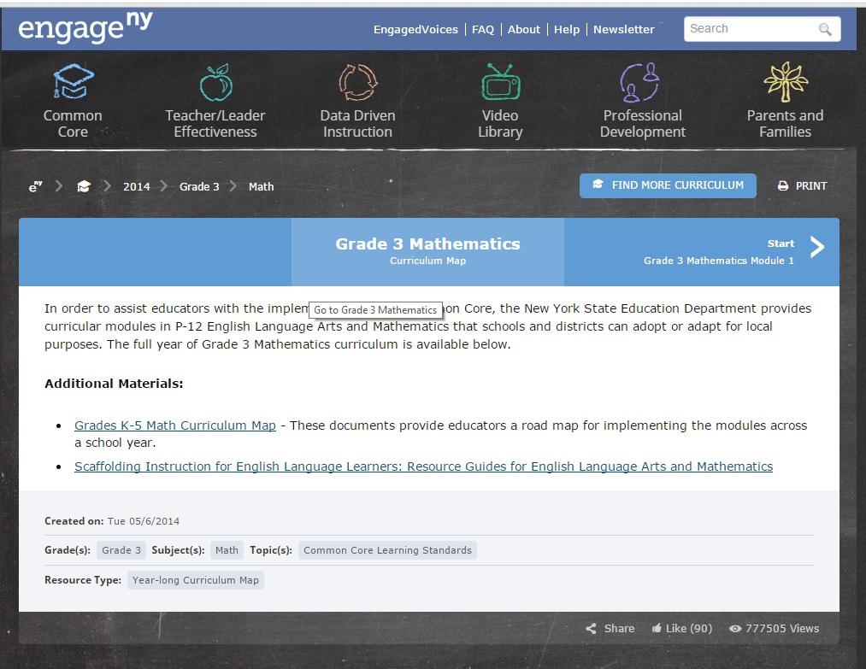The image size is (866, 669).
Task: Click the share icon in the footer
Action: 591,628
